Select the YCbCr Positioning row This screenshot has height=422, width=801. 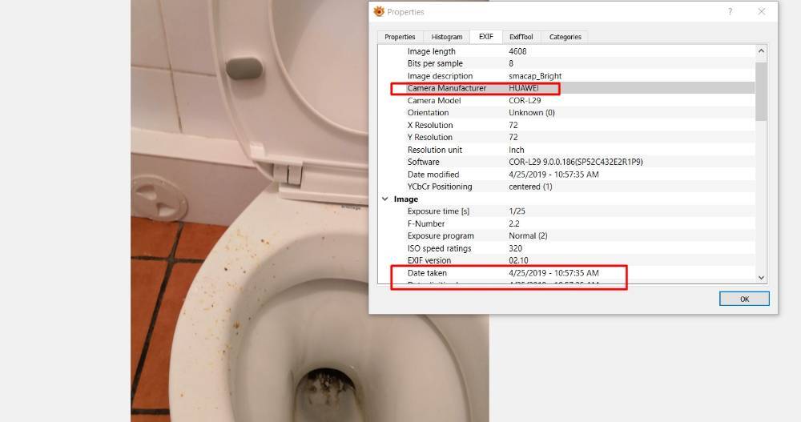pos(566,187)
